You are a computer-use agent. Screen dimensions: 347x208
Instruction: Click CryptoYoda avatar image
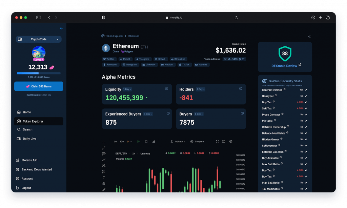(39, 53)
